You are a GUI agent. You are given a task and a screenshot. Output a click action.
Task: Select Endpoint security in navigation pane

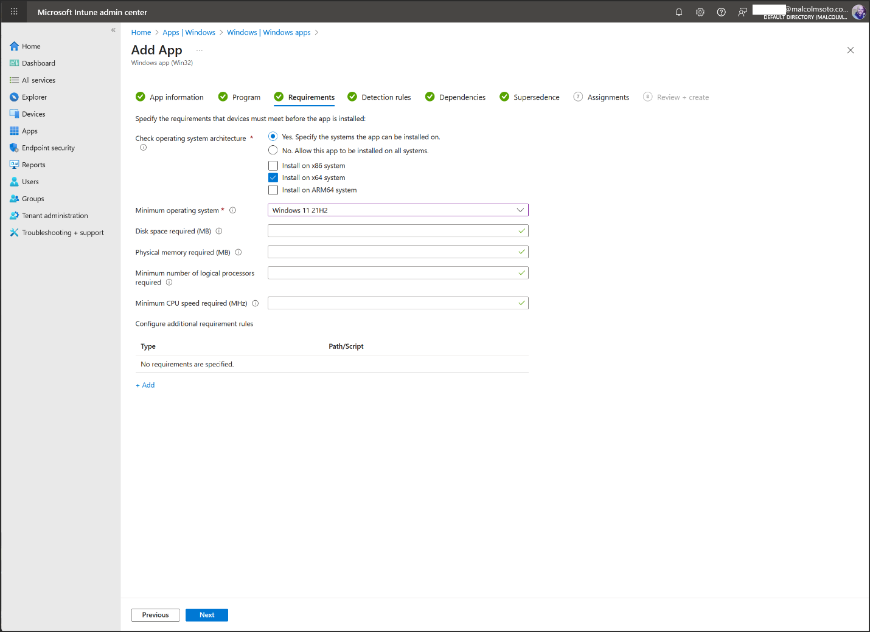pos(47,148)
